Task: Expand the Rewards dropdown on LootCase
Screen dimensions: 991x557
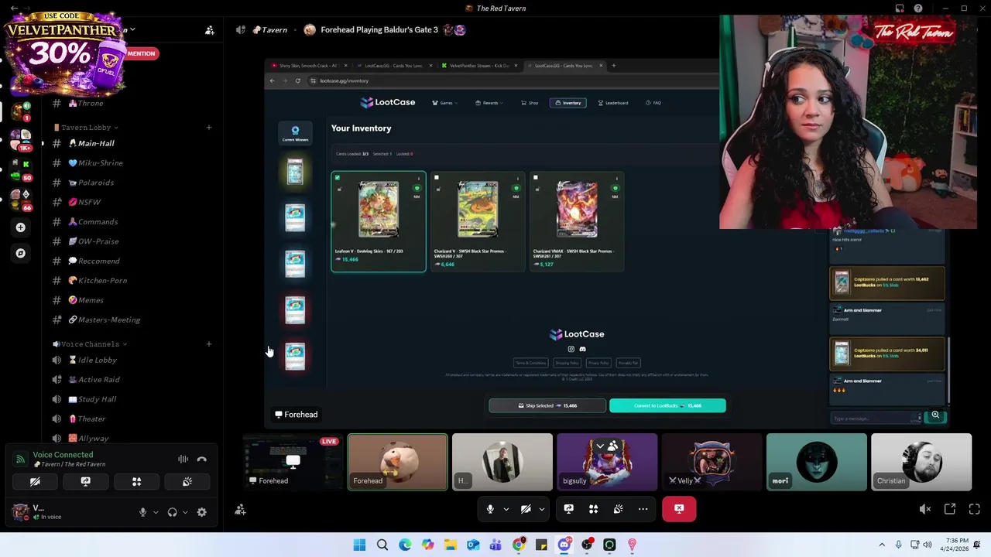Action: (489, 103)
